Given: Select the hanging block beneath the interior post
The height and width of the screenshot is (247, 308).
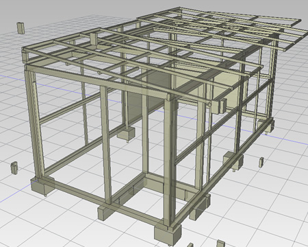Looking at the screenshot, I should 126,134.
